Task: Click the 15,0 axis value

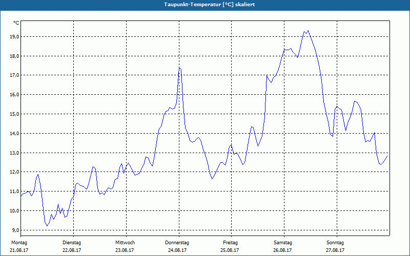Action: (15, 114)
